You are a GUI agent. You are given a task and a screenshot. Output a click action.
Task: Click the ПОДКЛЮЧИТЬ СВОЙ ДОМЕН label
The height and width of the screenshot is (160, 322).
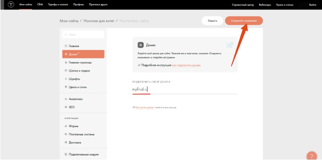[x=151, y=82]
